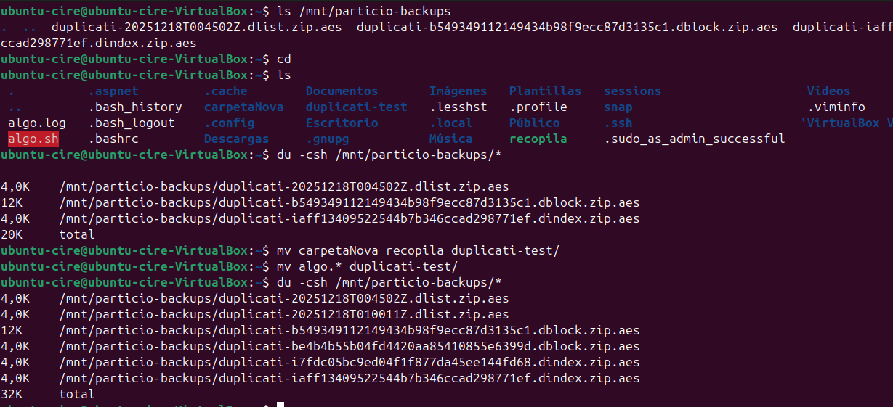This screenshot has height=407, width=893.
Task: Click the Público directory name
Action: pos(534,123)
